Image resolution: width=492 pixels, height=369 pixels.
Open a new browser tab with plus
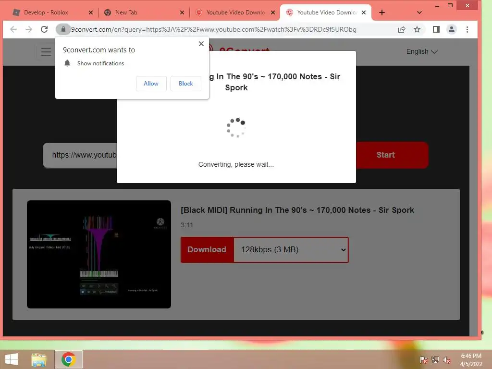382,12
